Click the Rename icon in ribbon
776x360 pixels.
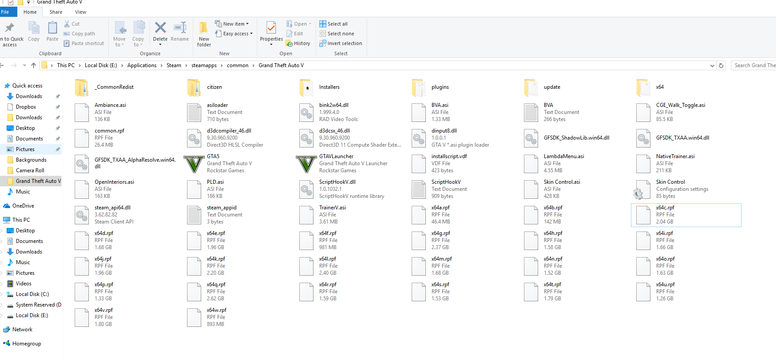point(180,28)
